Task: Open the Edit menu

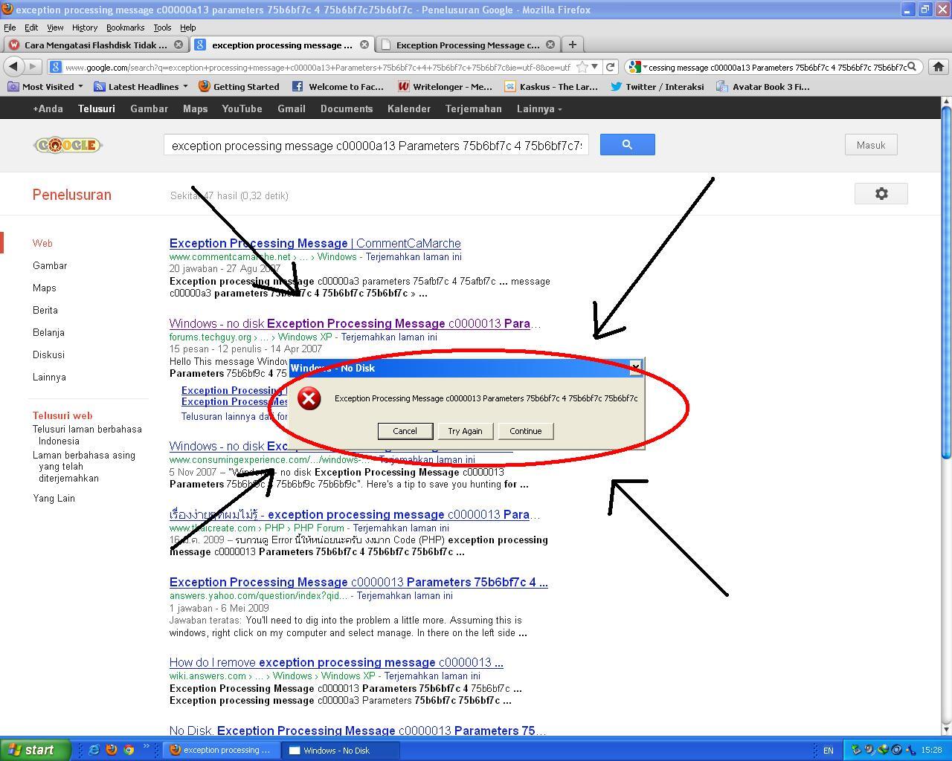Action: pos(31,27)
